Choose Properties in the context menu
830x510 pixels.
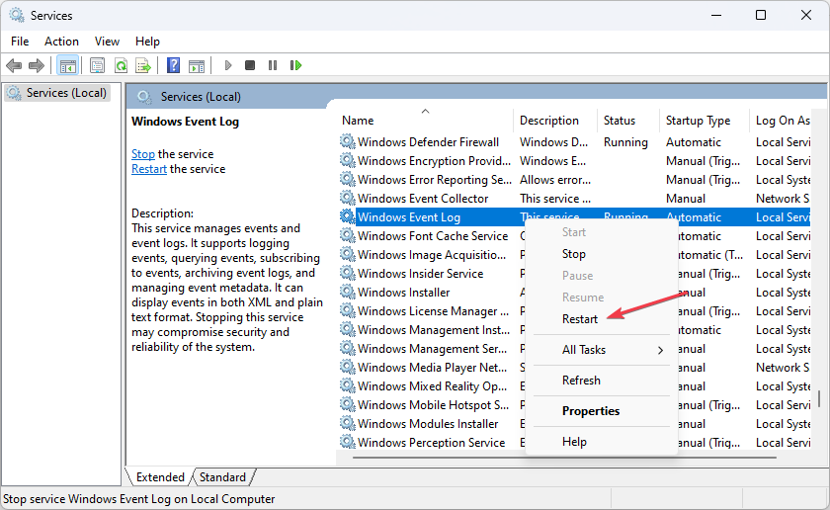coord(591,411)
